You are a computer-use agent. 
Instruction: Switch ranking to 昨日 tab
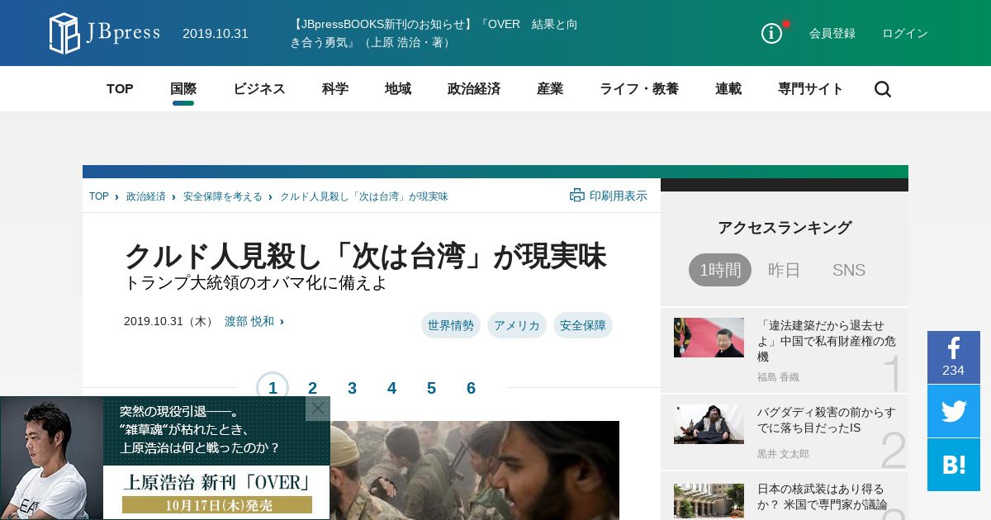tap(785, 270)
